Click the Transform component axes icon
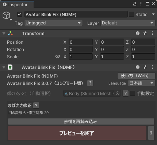The height and width of the screenshot is (145, 157). pos(10,33)
